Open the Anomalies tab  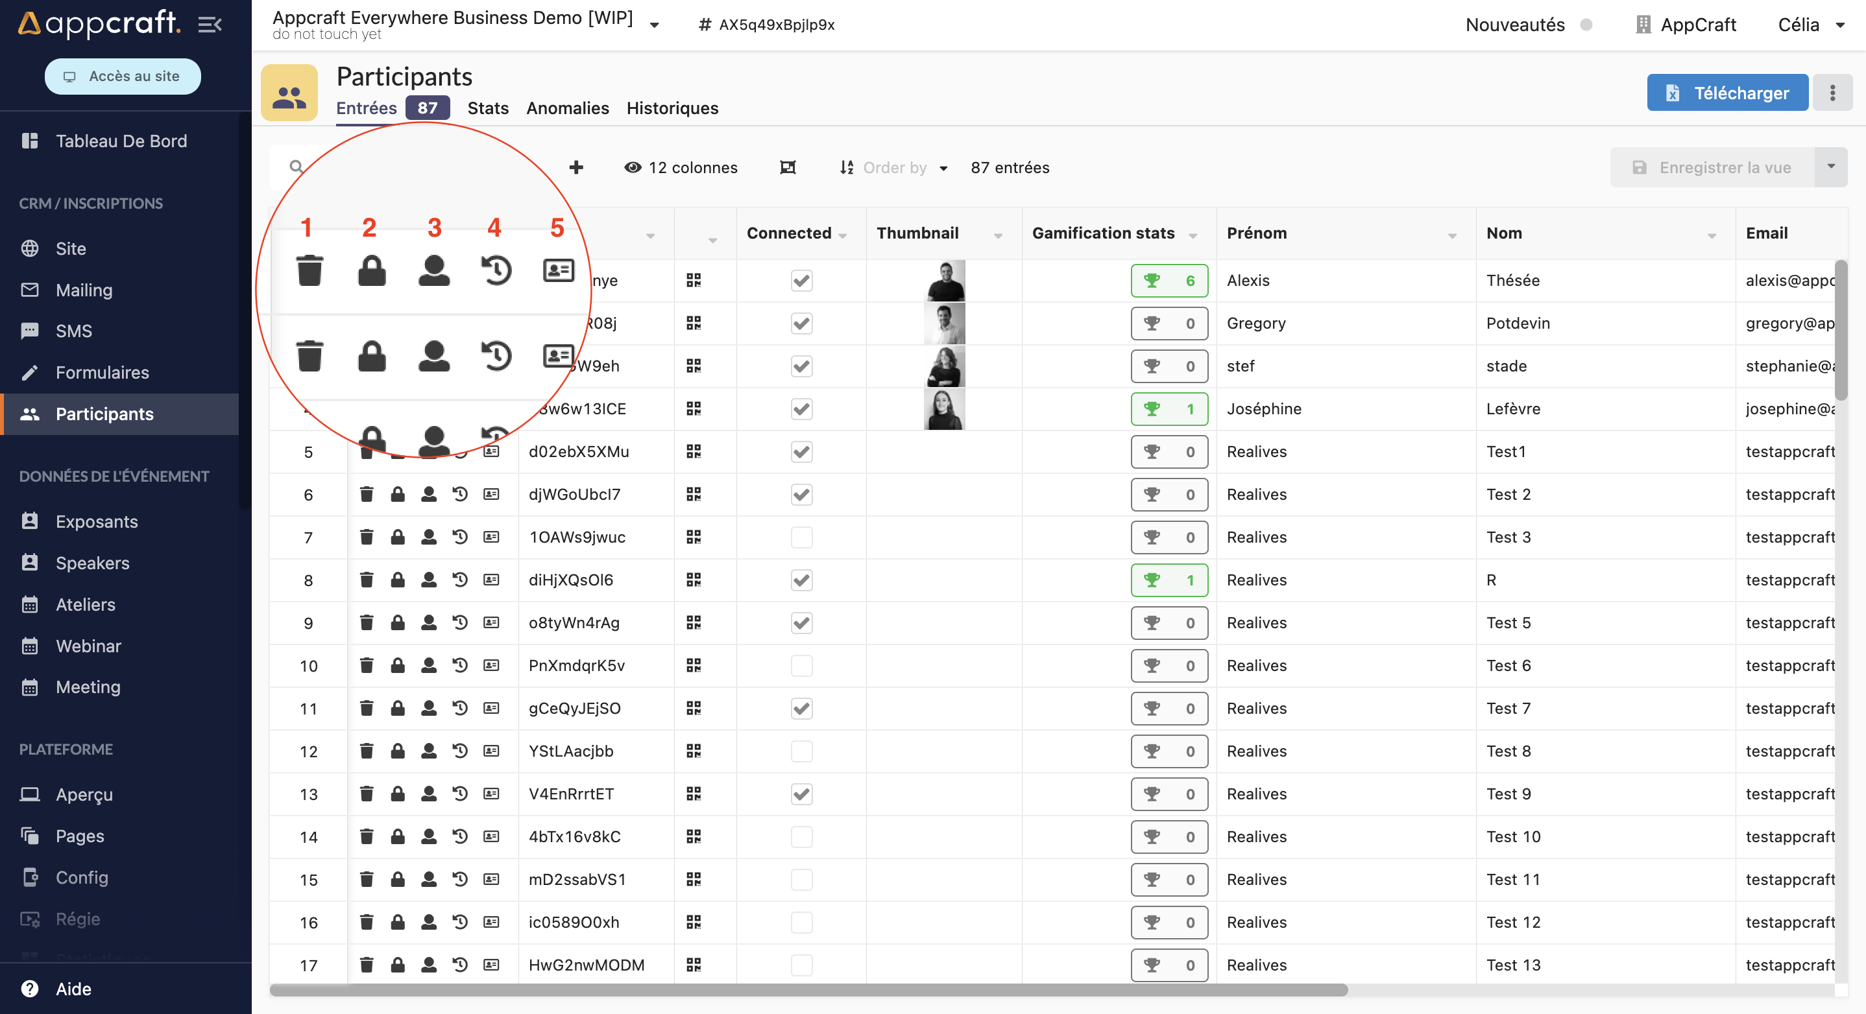click(567, 108)
